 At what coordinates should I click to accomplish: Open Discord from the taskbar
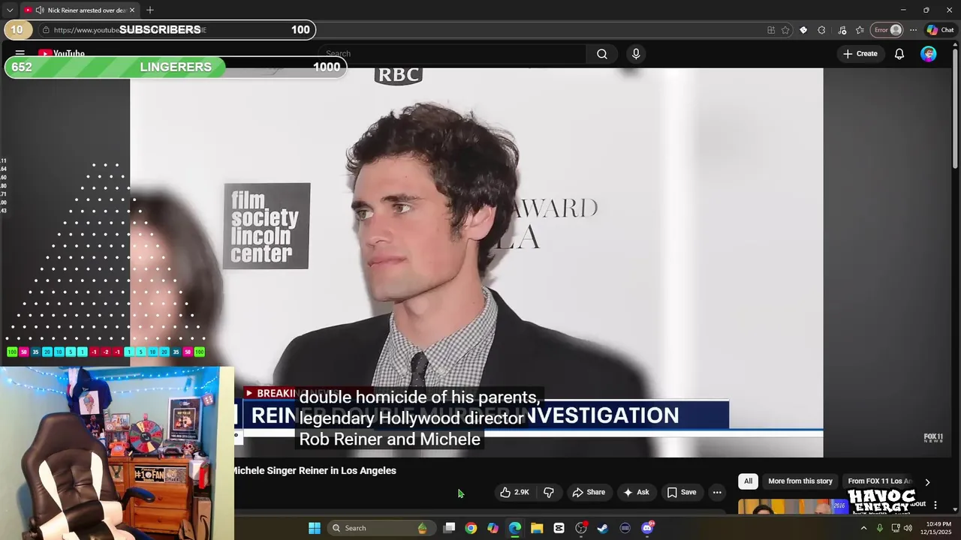(647, 528)
